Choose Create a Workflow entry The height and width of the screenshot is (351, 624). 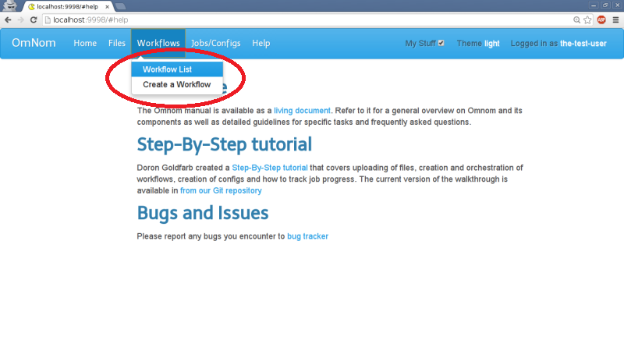177,84
